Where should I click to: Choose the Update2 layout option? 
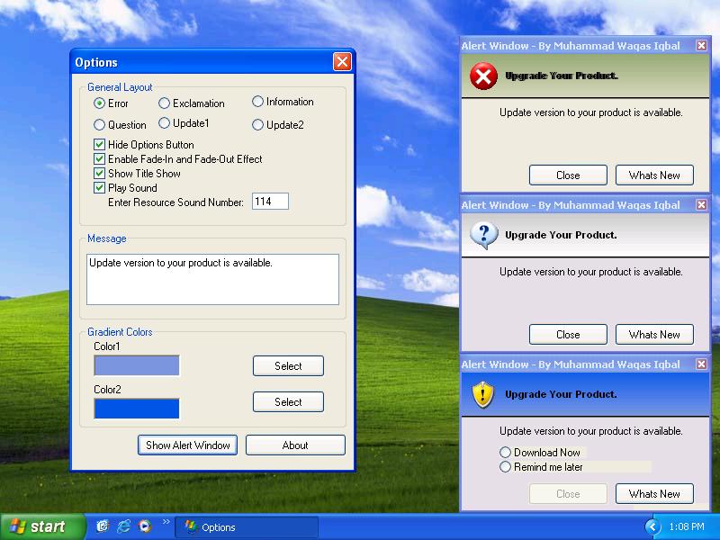click(258, 125)
